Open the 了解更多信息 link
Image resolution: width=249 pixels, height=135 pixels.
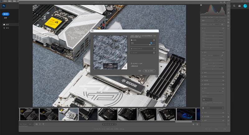click(x=134, y=66)
